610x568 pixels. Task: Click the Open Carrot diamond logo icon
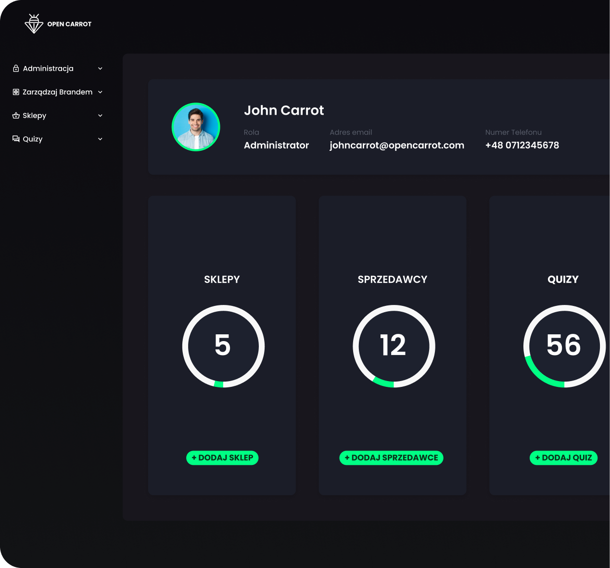click(x=34, y=24)
